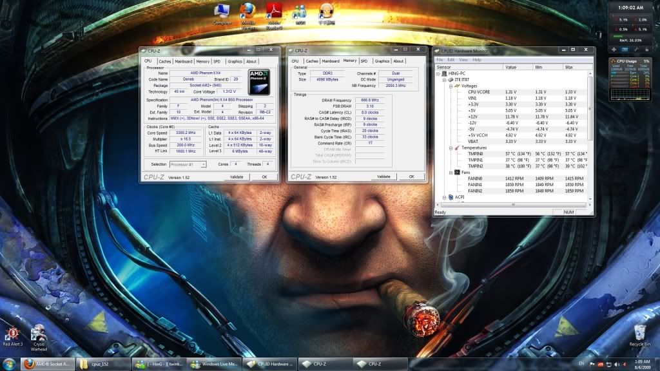Collapse the Voltages tree node
660x371 pixels.
pos(450,86)
